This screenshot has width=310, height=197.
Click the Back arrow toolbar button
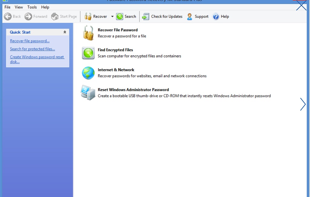pos(12,16)
